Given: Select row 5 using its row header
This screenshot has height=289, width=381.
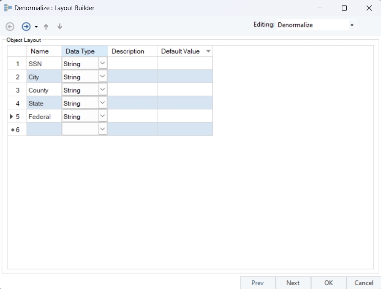Looking at the screenshot, I should coord(17,116).
